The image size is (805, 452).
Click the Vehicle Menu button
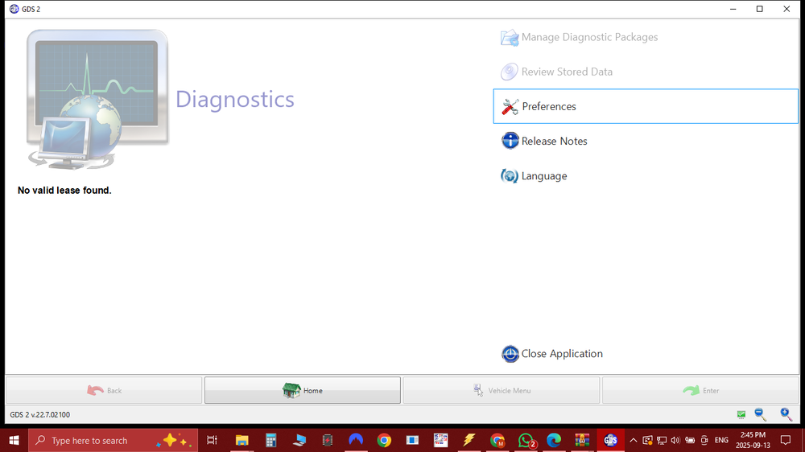coord(501,390)
